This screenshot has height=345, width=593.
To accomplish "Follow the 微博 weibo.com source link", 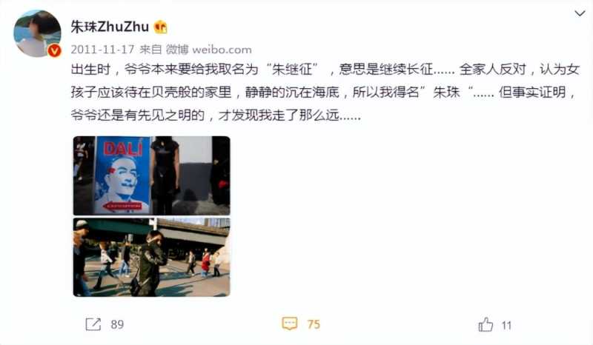I will point(209,50).
